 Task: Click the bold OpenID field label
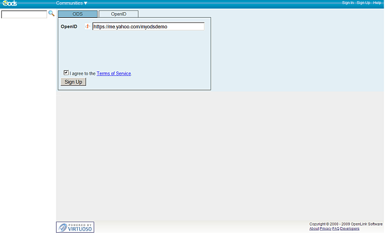point(69,27)
